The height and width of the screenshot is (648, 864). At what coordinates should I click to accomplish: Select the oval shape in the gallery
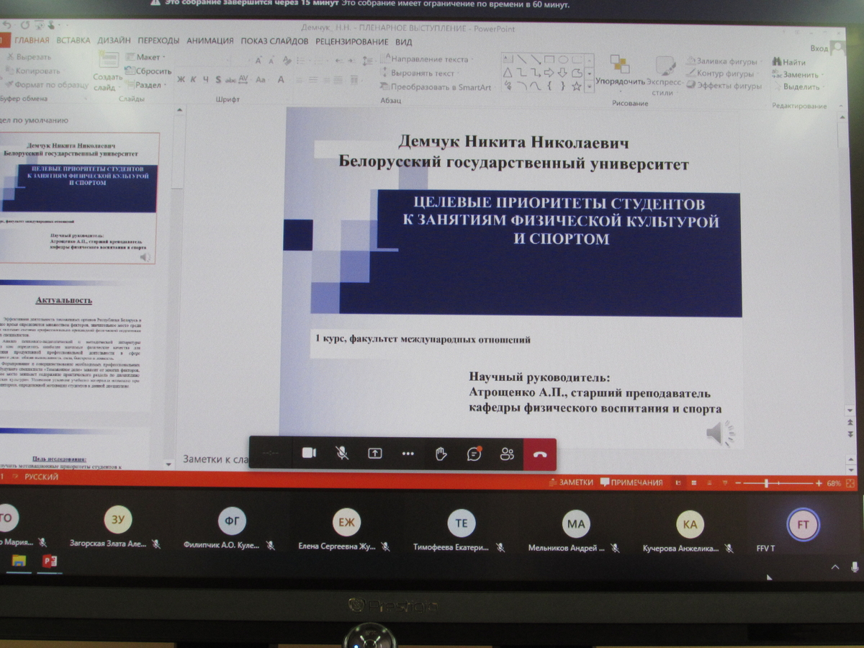pyautogui.click(x=564, y=59)
